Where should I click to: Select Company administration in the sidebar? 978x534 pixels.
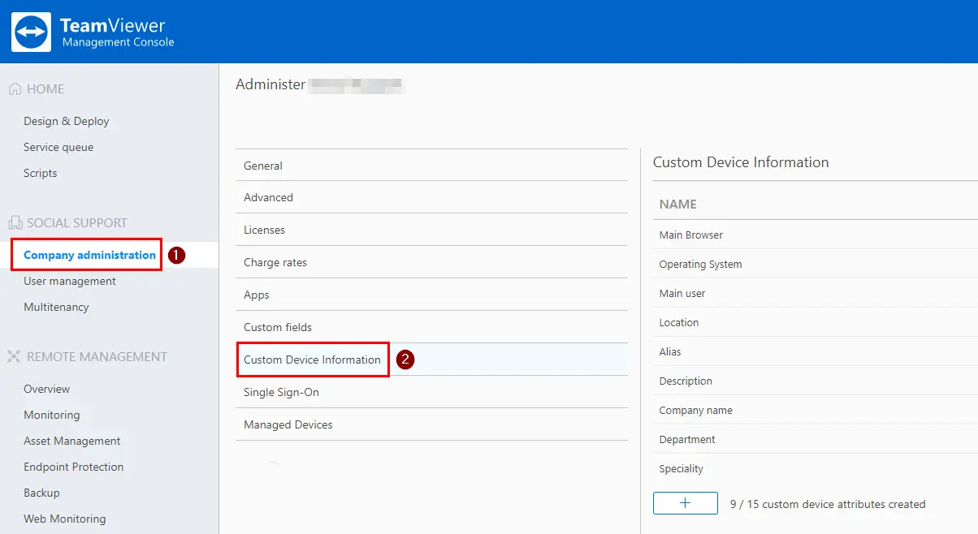(89, 255)
